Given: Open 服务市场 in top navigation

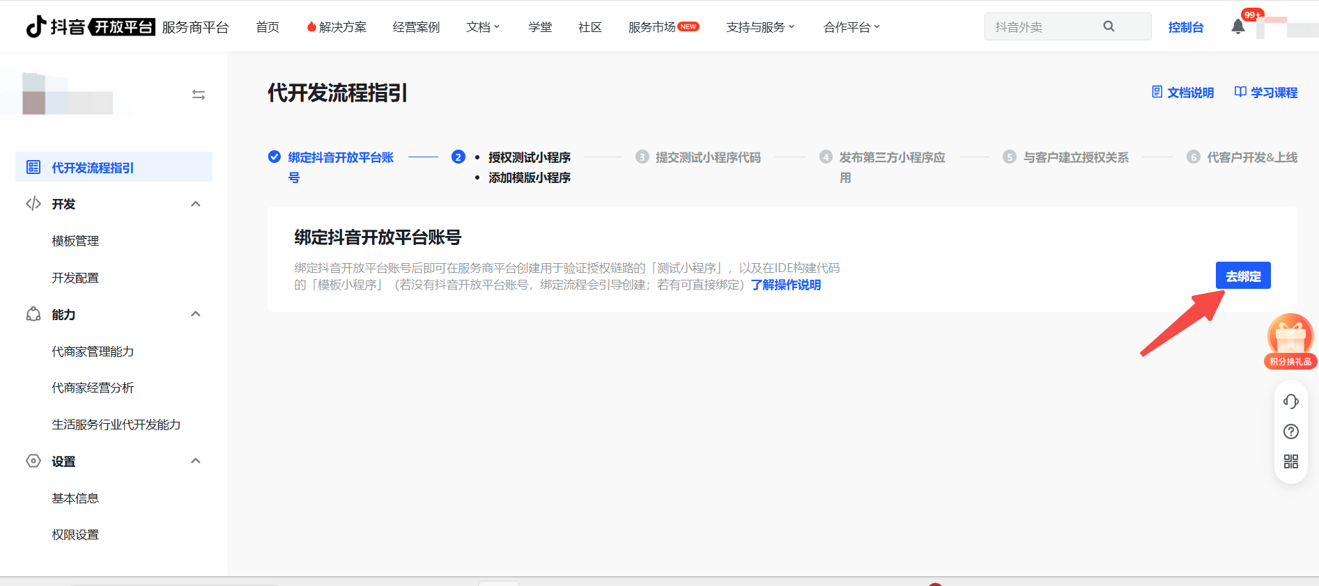Looking at the screenshot, I should click(651, 27).
